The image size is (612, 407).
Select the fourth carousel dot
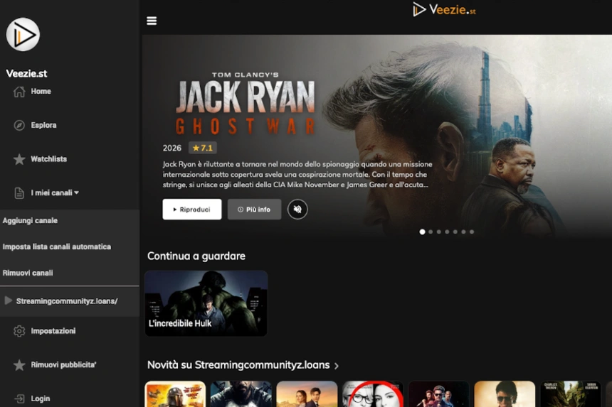(x=447, y=232)
